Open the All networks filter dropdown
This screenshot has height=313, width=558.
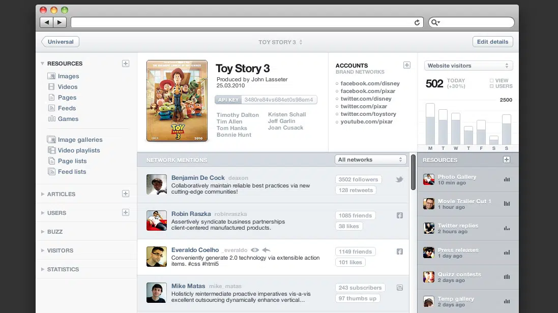(x=370, y=160)
